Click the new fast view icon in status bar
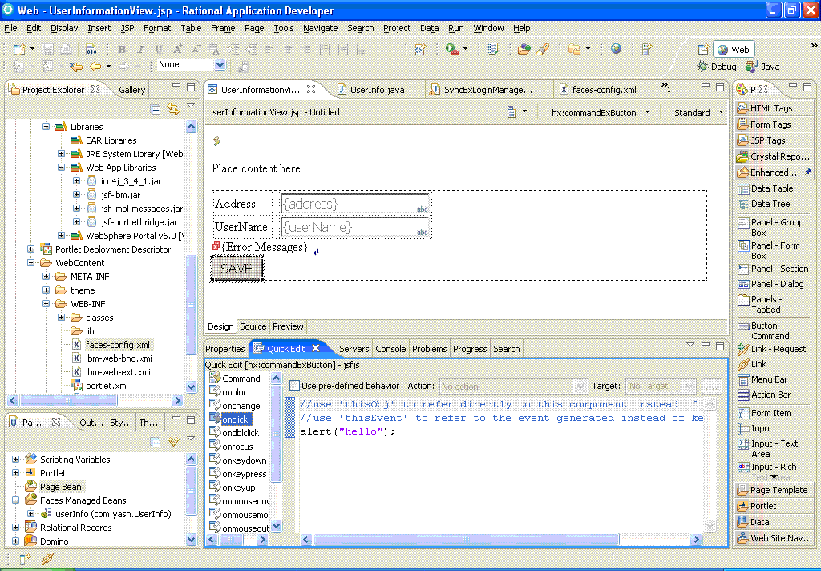The height and width of the screenshot is (571, 821). [25, 560]
